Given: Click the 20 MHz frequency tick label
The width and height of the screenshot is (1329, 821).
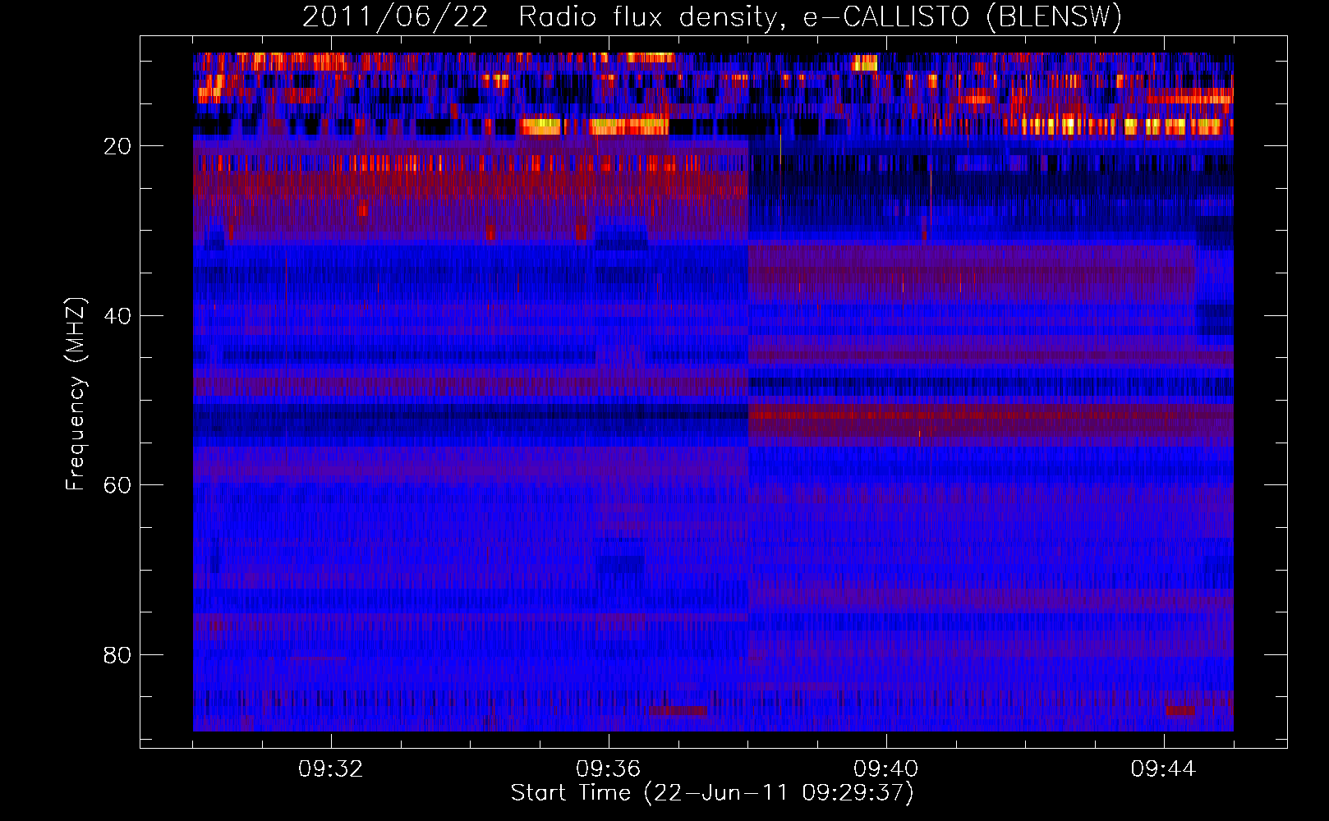Looking at the screenshot, I should (x=118, y=146).
